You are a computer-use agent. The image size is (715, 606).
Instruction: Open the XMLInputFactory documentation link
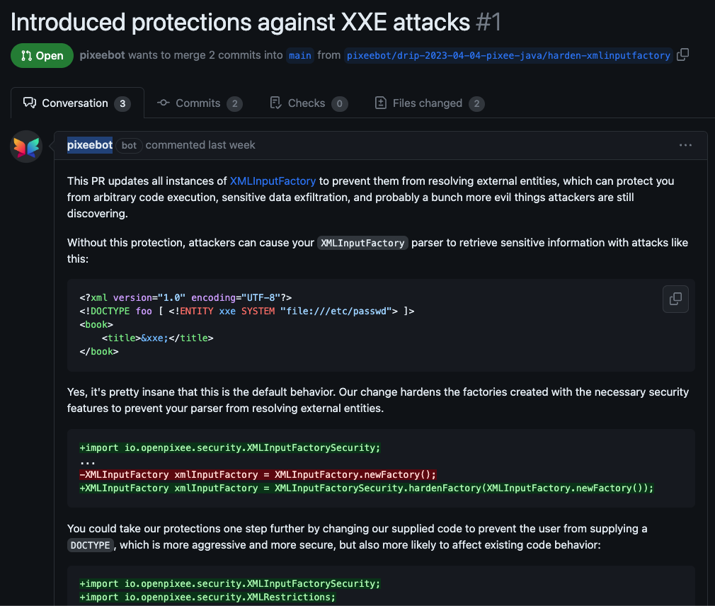pyautogui.click(x=273, y=181)
